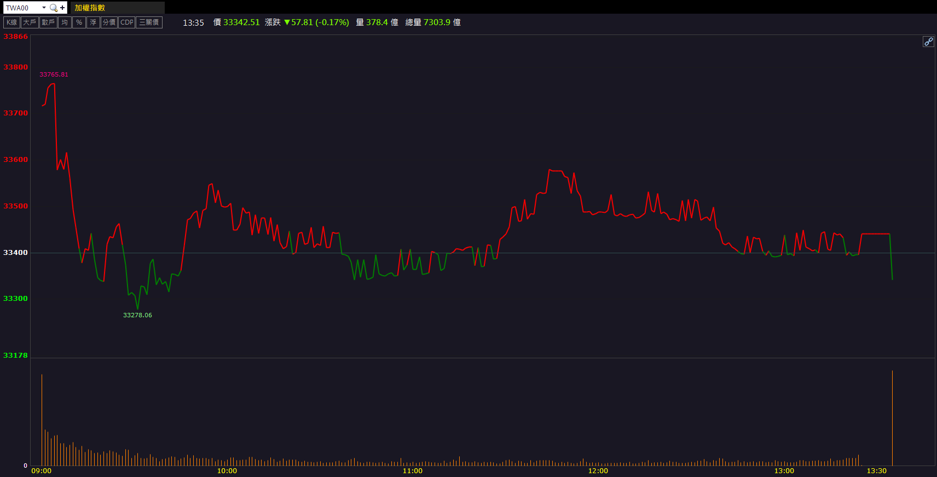
Task: Click the magnifier symbol search icon
Action: [53, 8]
